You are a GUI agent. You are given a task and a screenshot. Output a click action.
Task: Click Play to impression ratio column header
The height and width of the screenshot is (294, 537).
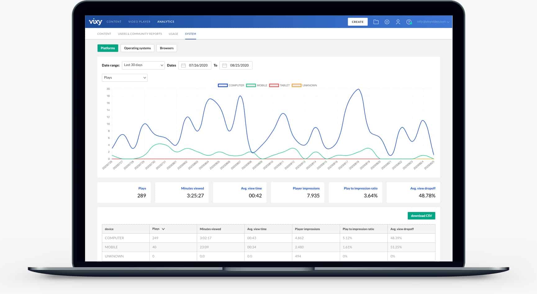363,229
